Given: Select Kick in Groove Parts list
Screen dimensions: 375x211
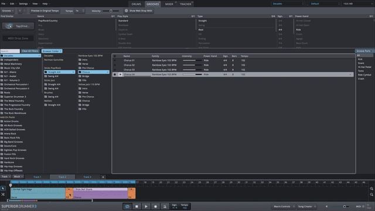Looking at the screenshot, I should pyautogui.click(x=360, y=59).
